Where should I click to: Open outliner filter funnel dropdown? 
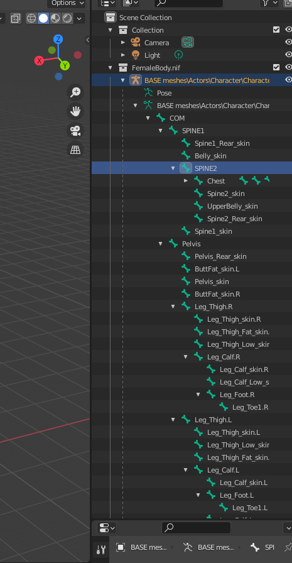270,3
